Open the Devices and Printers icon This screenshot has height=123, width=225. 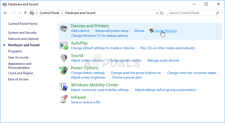(63, 29)
